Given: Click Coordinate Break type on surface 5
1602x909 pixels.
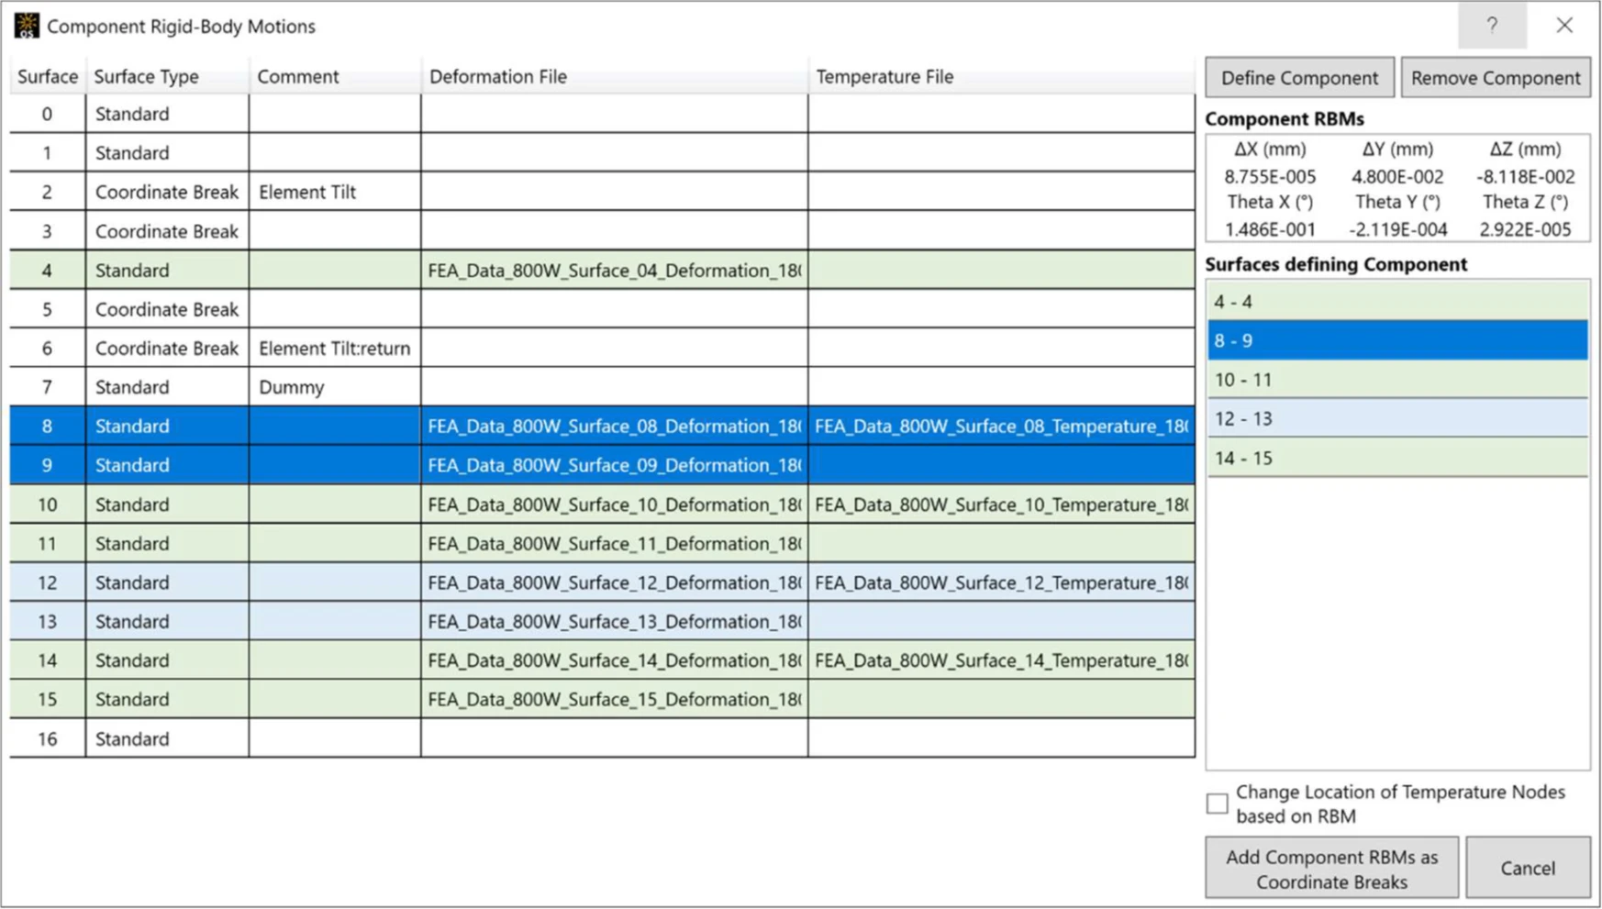Looking at the screenshot, I should 167,309.
